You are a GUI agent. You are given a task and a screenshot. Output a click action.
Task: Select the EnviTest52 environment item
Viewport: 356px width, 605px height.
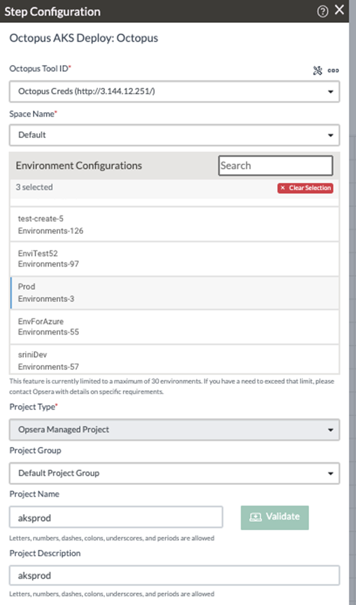pos(174,259)
